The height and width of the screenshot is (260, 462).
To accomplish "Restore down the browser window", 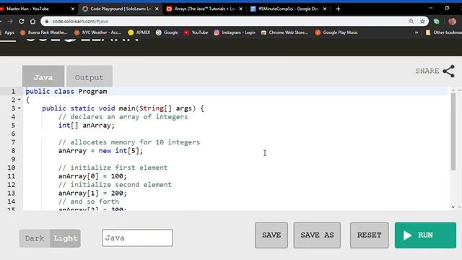I will click(447, 8).
